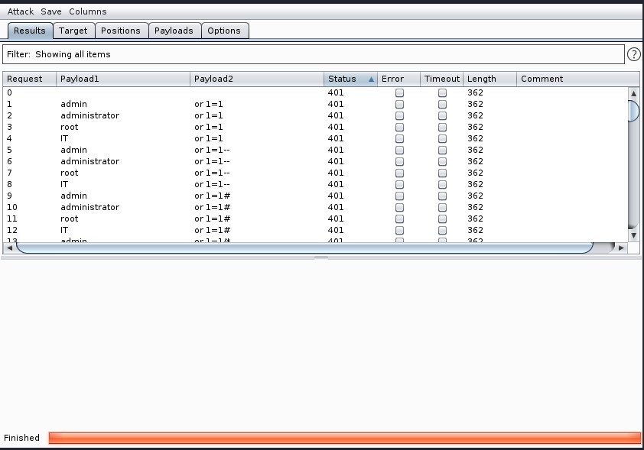The height and width of the screenshot is (450, 644).
Task: Toggle the Error checkbox for request 10
Action: click(x=399, y=207)
